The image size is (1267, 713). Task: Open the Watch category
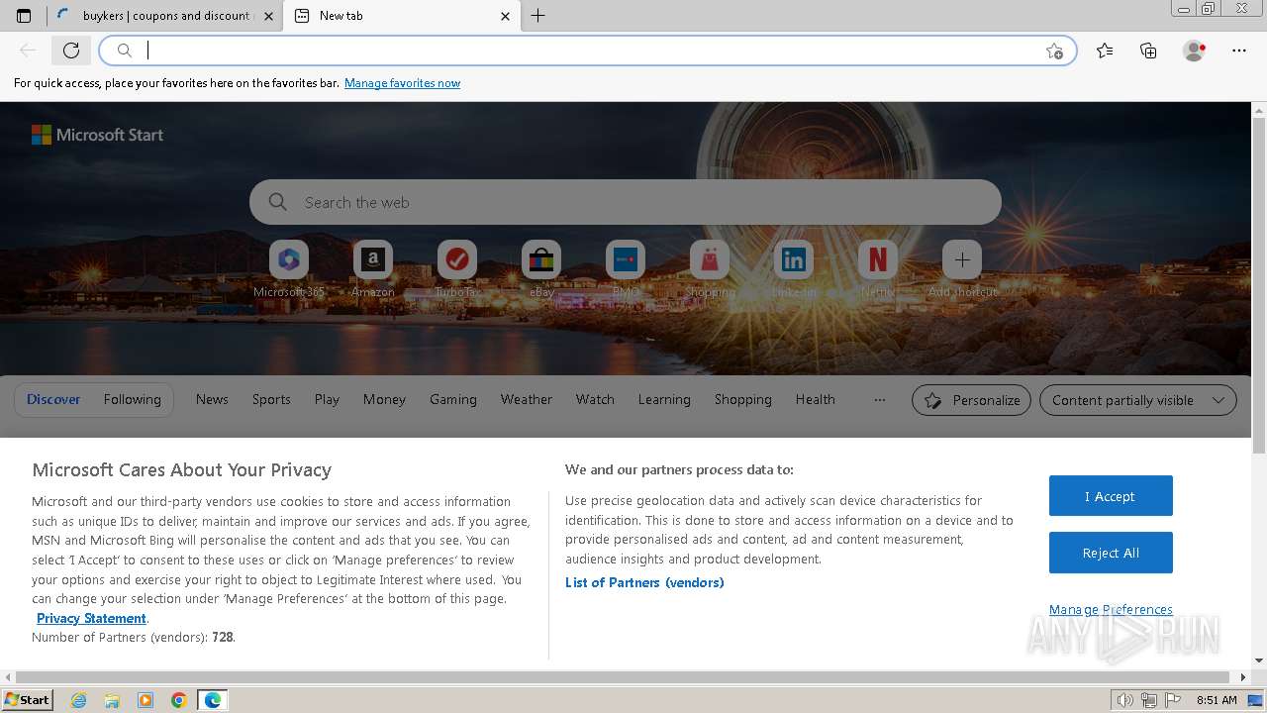(595, 400)
